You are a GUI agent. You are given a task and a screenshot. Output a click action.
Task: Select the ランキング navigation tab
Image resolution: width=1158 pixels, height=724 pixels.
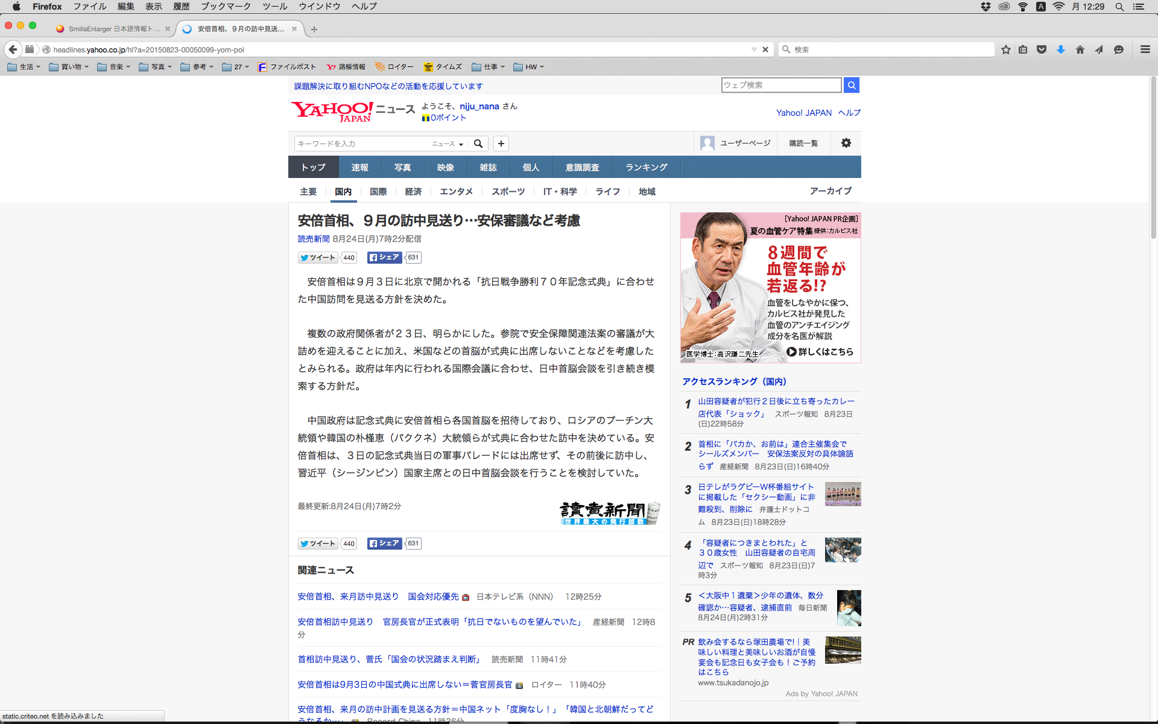[646, 167]
